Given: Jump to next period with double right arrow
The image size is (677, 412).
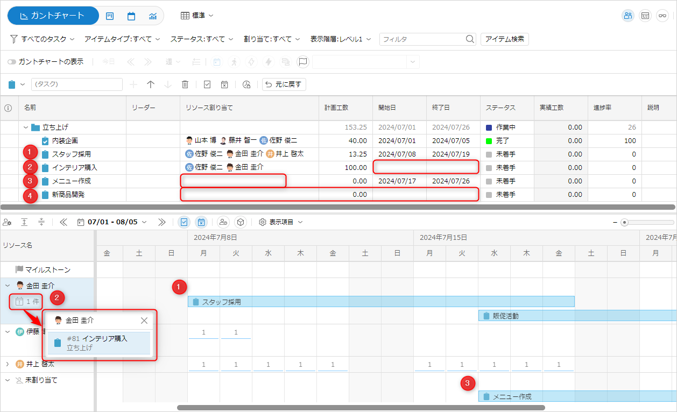Looking at the screenshot, I should pos(161,222).
